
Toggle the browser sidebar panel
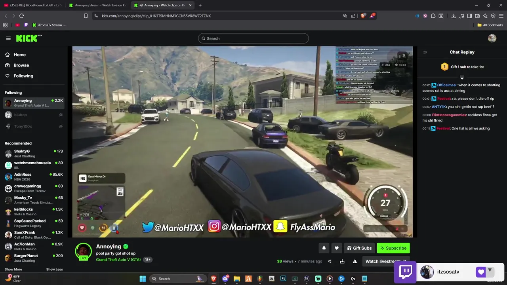469,16
